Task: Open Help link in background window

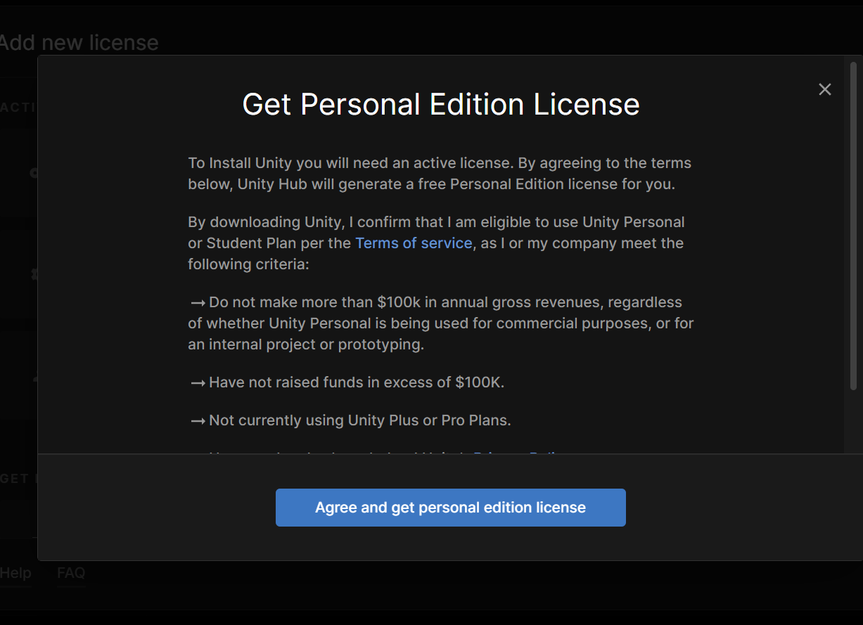Action: [x=15, y=573]
